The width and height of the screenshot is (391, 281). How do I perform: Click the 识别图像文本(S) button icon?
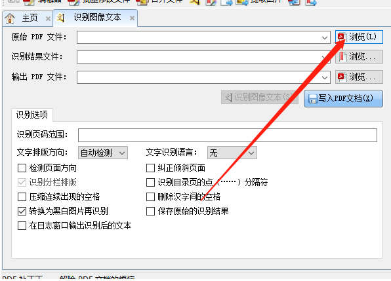coord(228,98)
